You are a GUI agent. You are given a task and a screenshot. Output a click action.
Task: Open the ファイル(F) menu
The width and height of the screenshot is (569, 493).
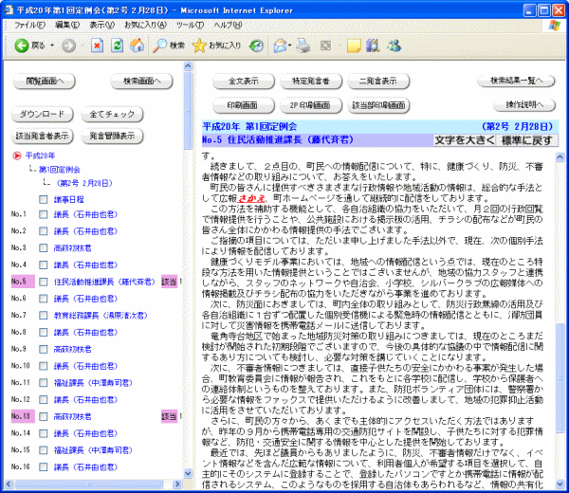click(x=30, y=25)
